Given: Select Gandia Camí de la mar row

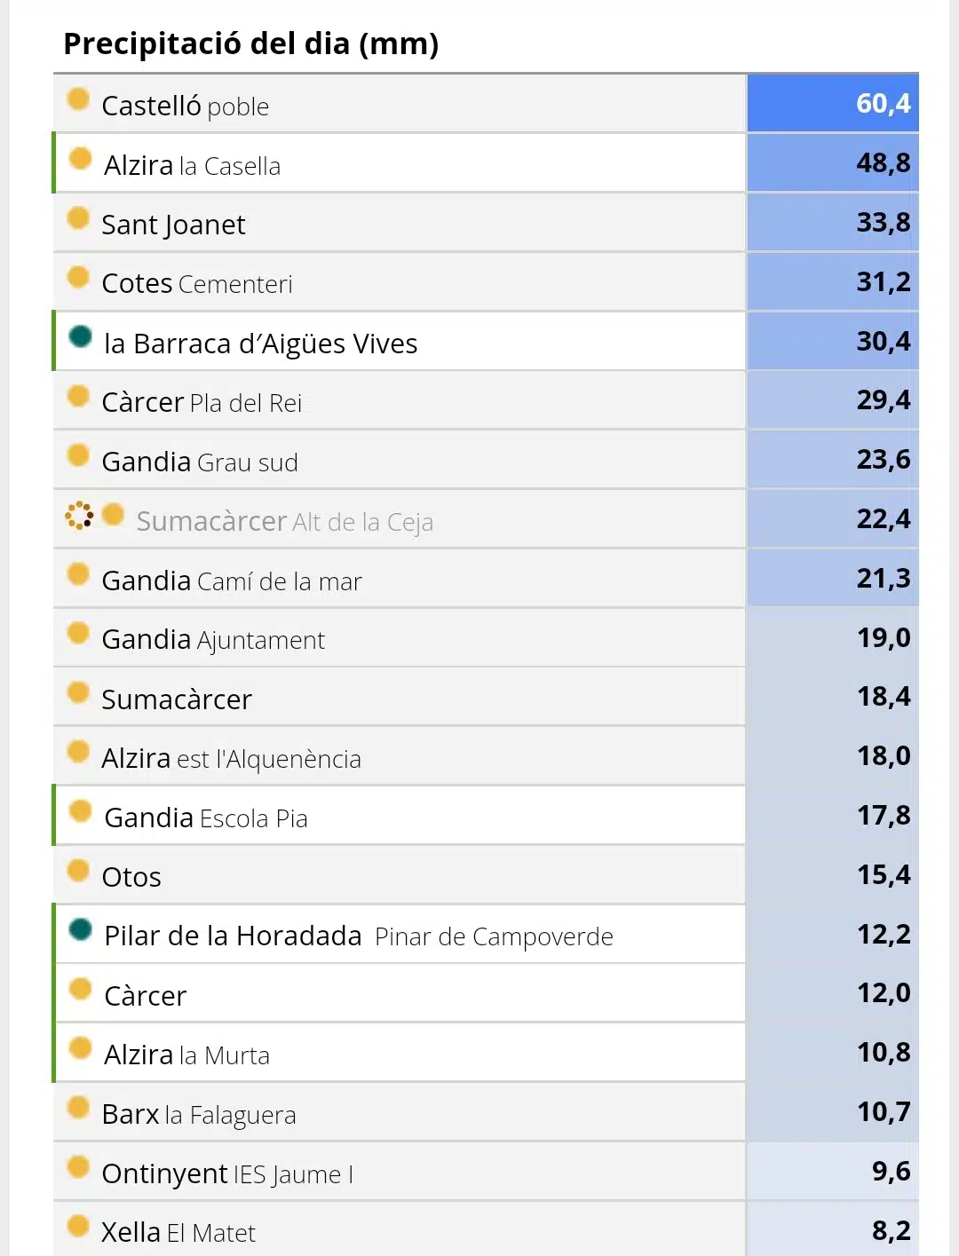Looking at the screenshot, I should 399,579.
